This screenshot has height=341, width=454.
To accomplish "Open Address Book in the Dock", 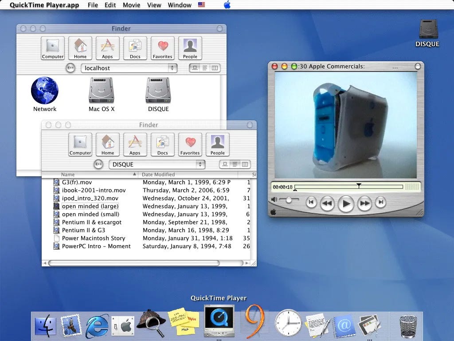I will [344, 326].
